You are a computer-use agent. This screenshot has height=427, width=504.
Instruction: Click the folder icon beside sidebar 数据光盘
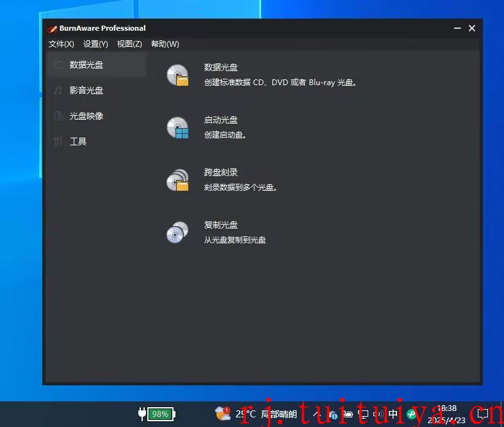[58, 65]
